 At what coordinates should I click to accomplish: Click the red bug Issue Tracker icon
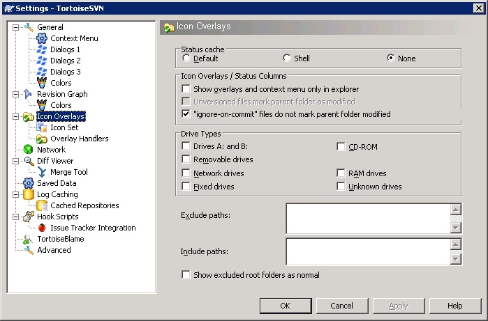pos(42,228)
